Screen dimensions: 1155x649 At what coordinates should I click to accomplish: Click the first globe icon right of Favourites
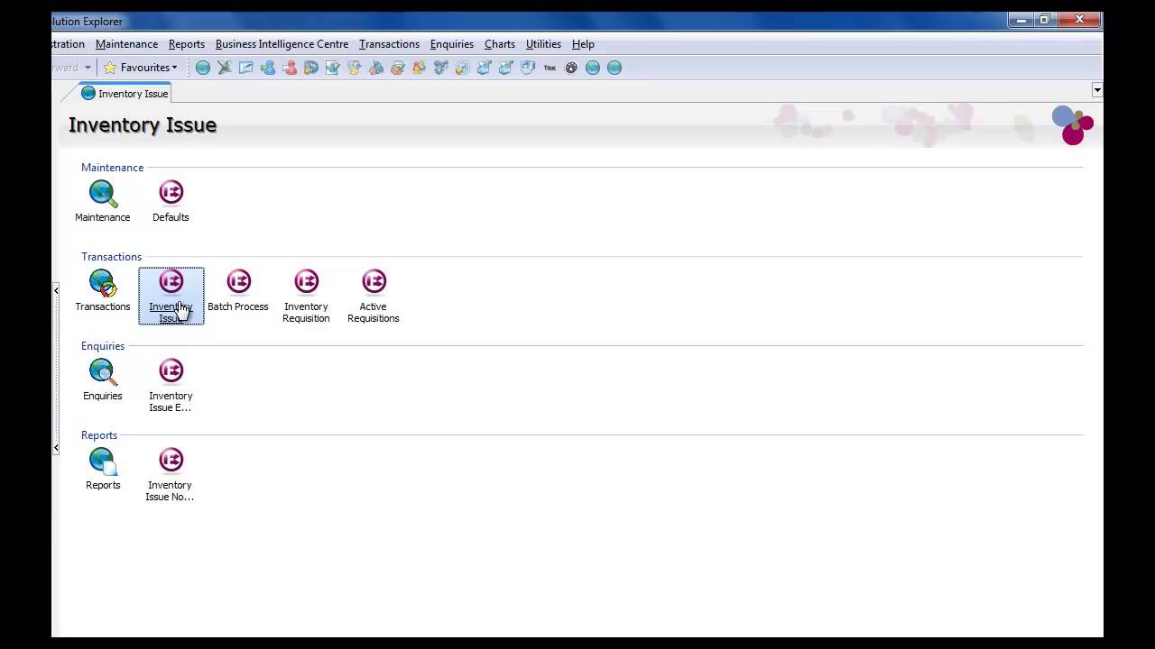(x=203, y=68)
